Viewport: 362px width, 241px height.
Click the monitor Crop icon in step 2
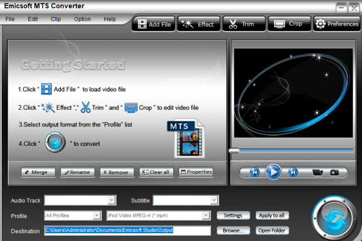(131, 108)
